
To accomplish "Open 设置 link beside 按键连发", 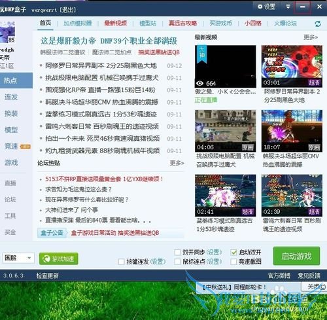I will [x=158, y=261].
